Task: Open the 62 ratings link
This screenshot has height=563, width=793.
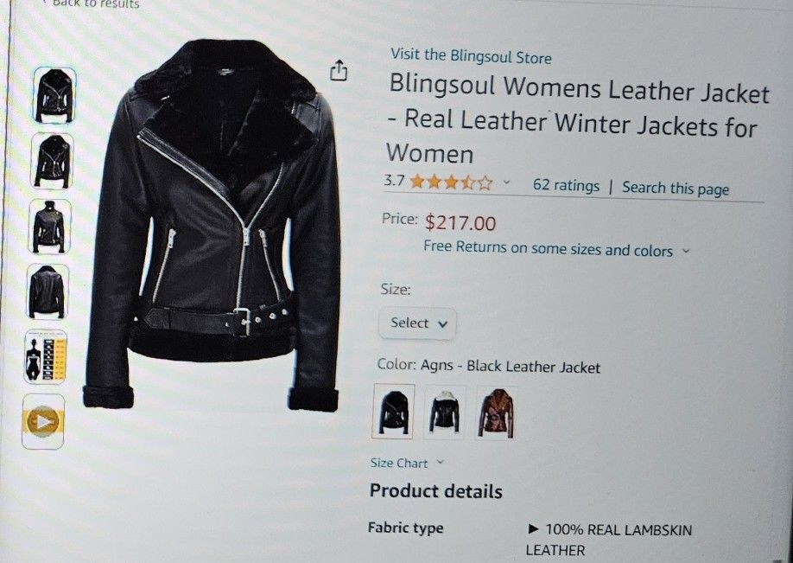Action: (566, 185)
